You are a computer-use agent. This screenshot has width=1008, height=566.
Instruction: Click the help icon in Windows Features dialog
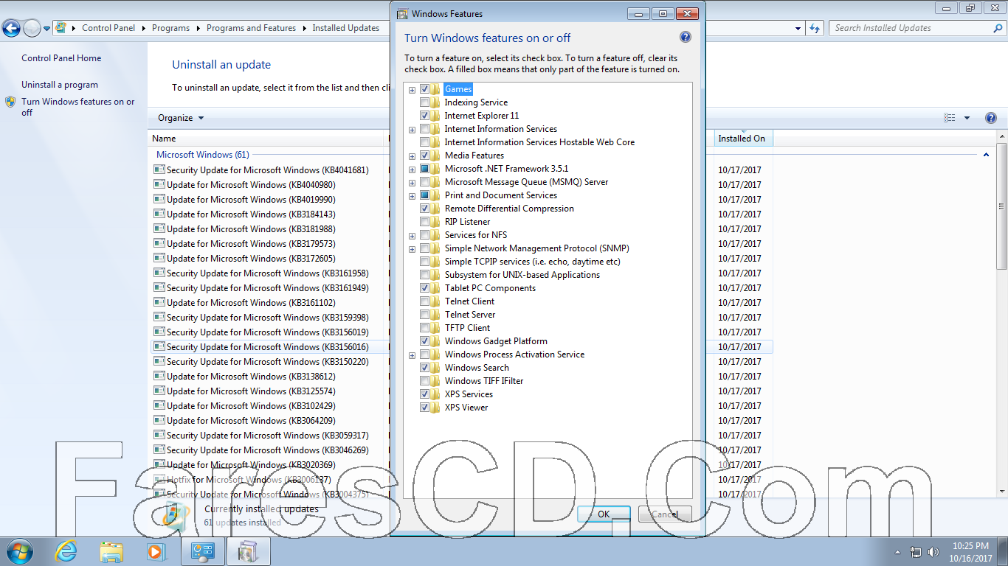(685, 38)
